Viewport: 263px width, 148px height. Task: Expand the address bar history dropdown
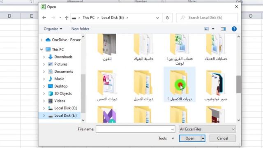tap(157, 18)
